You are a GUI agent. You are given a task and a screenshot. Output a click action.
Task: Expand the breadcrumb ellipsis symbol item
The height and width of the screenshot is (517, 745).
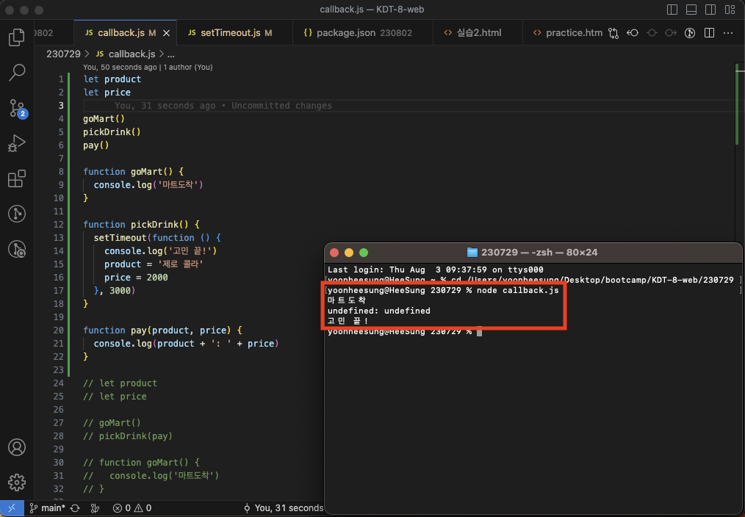(170, 54)
